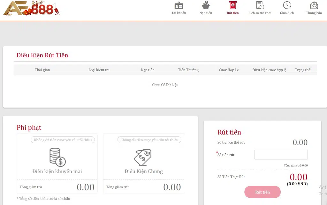Click coin stack icon in Điều kiện khuyến mãi
327x205 pixels.
coord(57,157)
